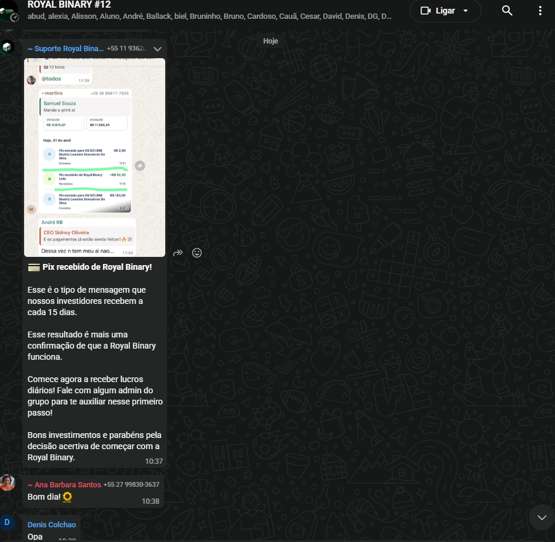This screenshot has width=555, height=542.
Task: Search messages with magnifier icon
Action: point(507,11)
